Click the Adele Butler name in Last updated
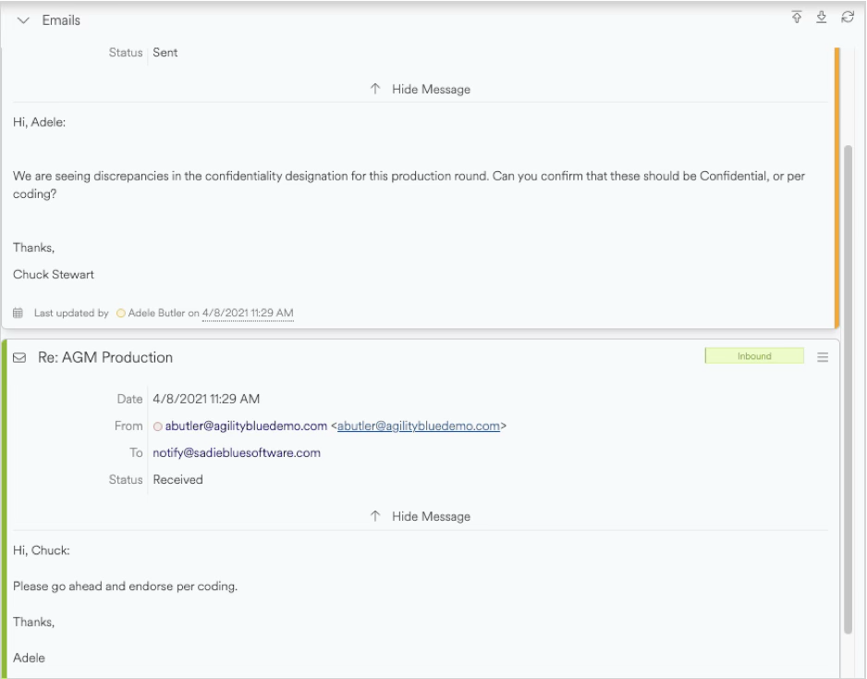867x679 pixels. [156, 313]
